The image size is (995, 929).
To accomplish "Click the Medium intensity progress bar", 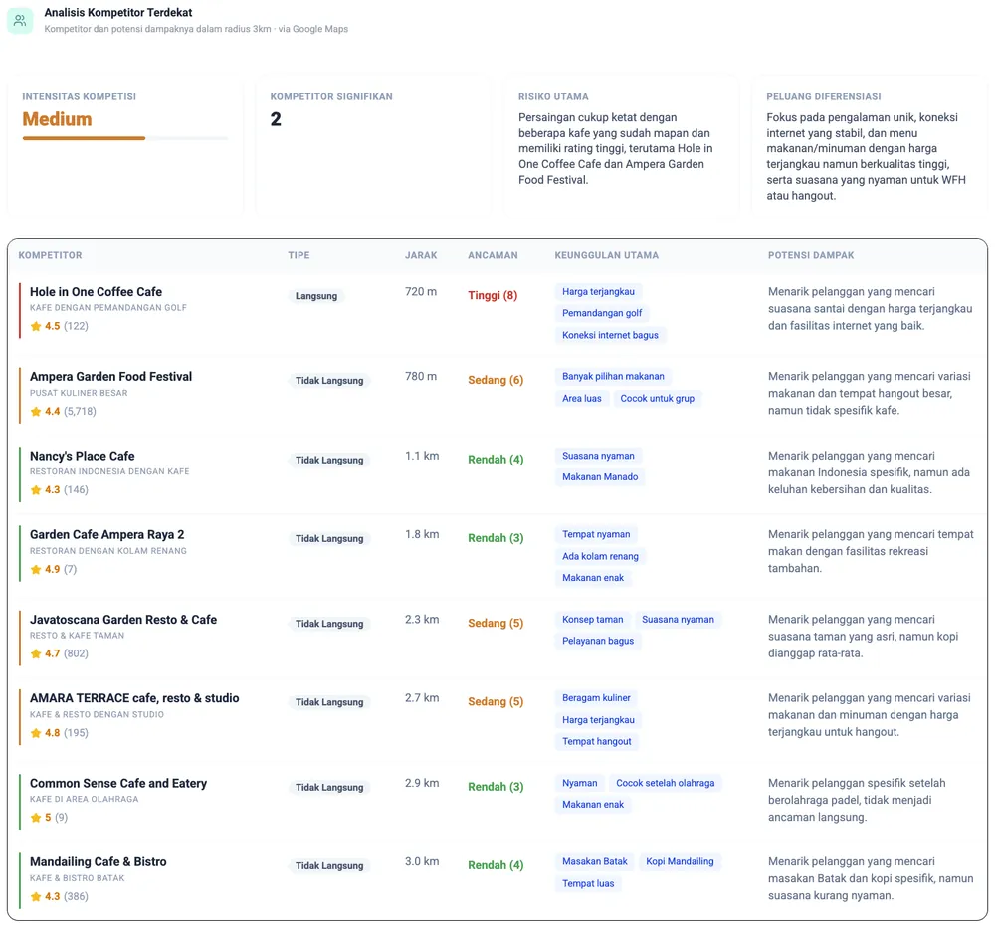I will tap(125, 138).
